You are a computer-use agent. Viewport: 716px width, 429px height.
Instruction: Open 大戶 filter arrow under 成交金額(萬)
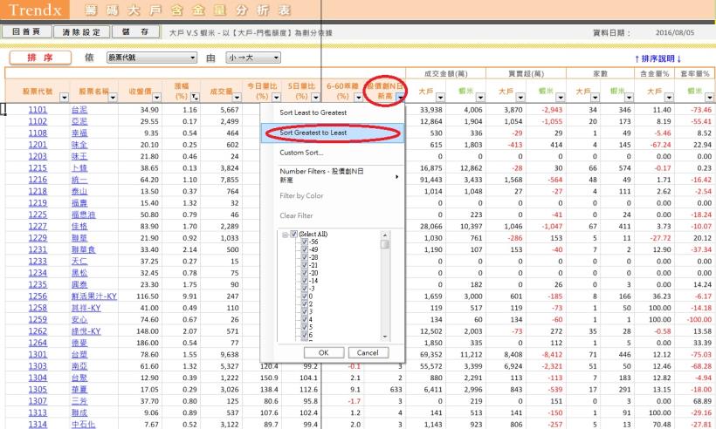[x=440, y=97]
